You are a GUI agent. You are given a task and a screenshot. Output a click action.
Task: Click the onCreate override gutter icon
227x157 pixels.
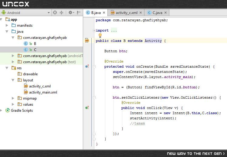(x=87, y=66)
